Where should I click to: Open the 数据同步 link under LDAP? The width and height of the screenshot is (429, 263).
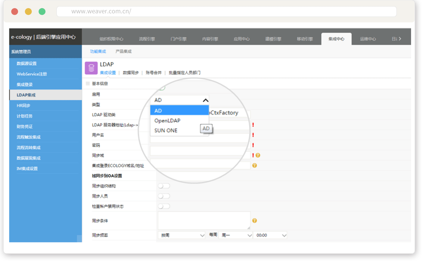click(131, 73)
